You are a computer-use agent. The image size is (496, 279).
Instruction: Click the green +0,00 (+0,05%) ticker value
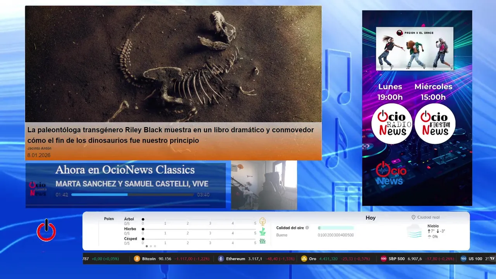pyautogui.click(x=105, y=259)
